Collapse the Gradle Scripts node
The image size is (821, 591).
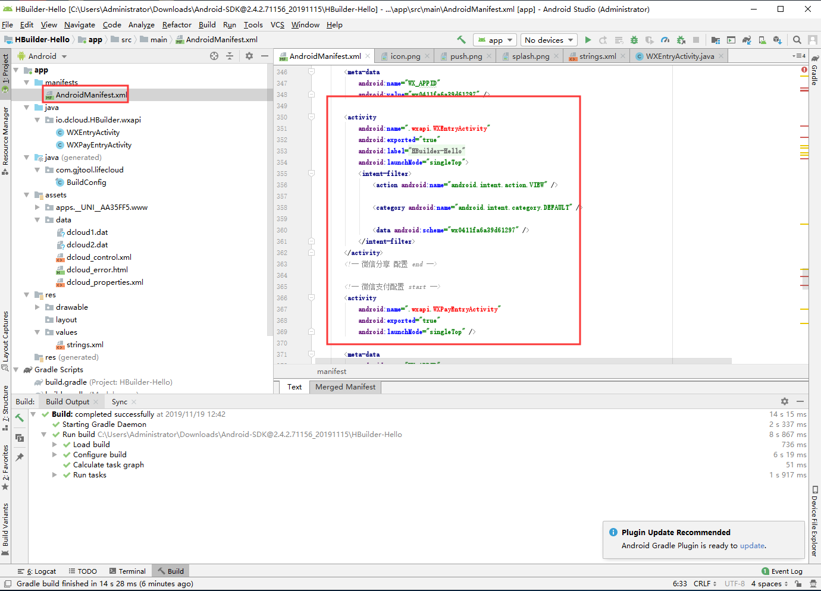click(16, 370)
